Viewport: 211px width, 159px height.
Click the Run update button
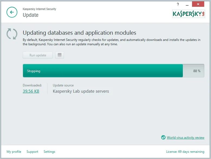pos(38,55)
